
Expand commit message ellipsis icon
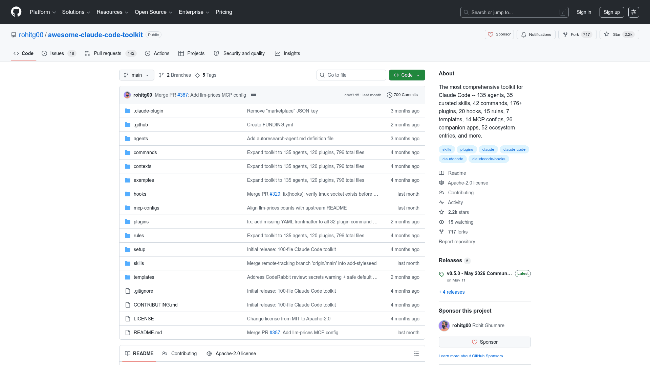pos(254,95)
